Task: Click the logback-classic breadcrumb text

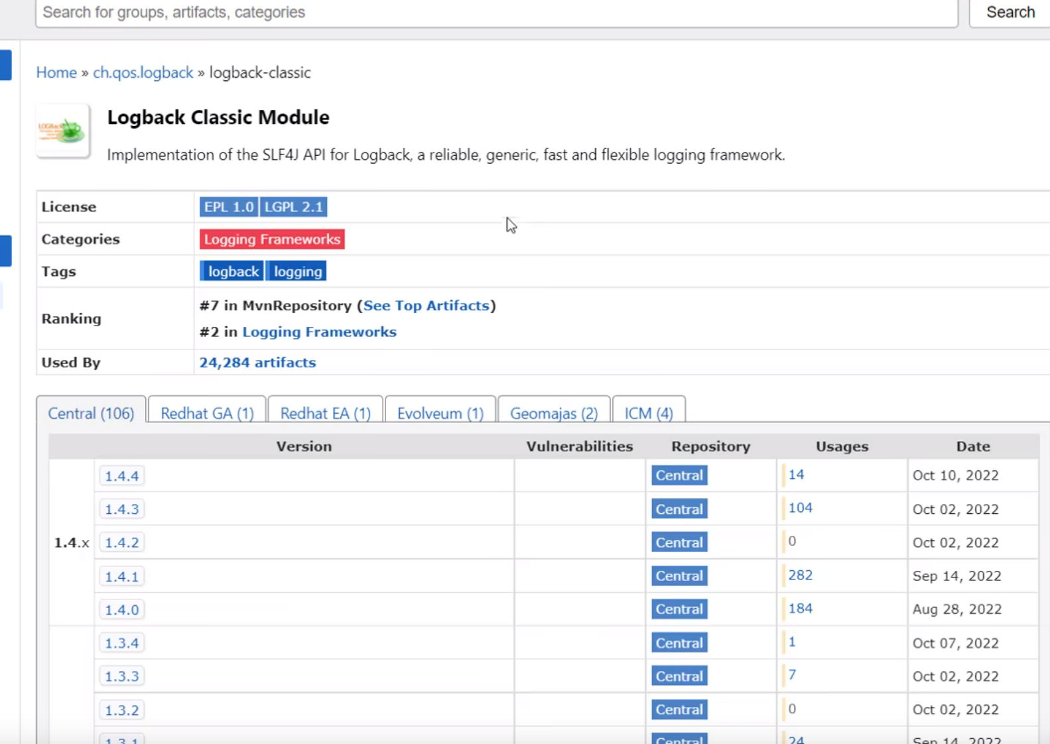Action: (x=260, y=72)
